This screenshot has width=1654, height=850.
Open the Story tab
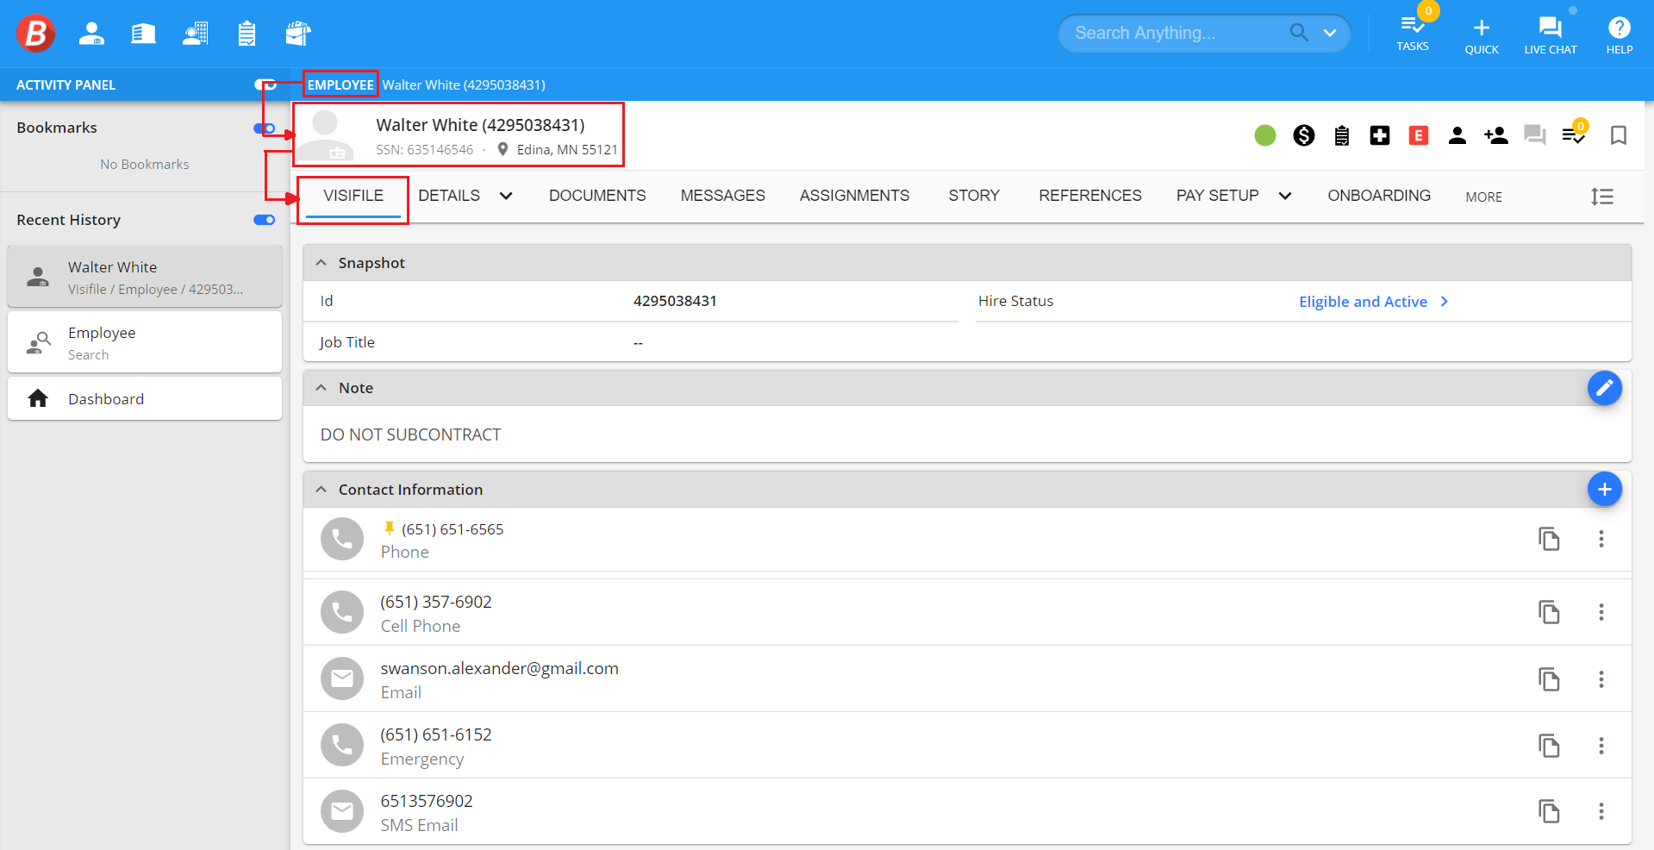pos(974,196)
